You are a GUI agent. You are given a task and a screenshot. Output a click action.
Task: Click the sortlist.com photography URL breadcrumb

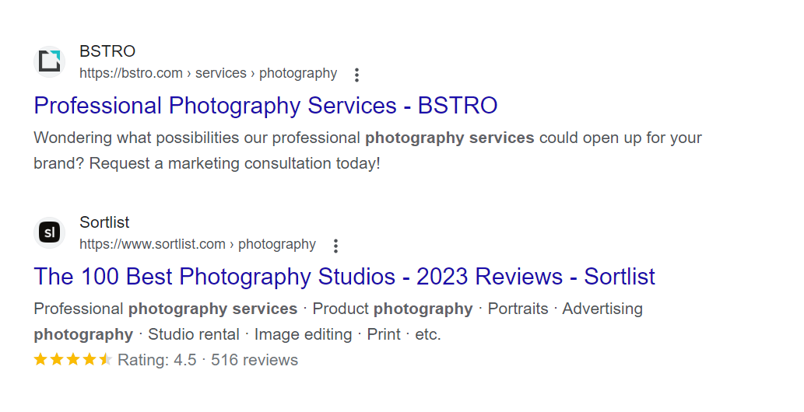click(x=198, y=245)
